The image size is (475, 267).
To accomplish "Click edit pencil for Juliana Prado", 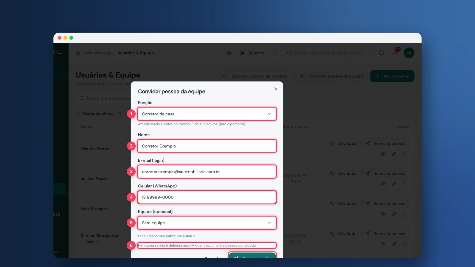I will tap(394, 184).
